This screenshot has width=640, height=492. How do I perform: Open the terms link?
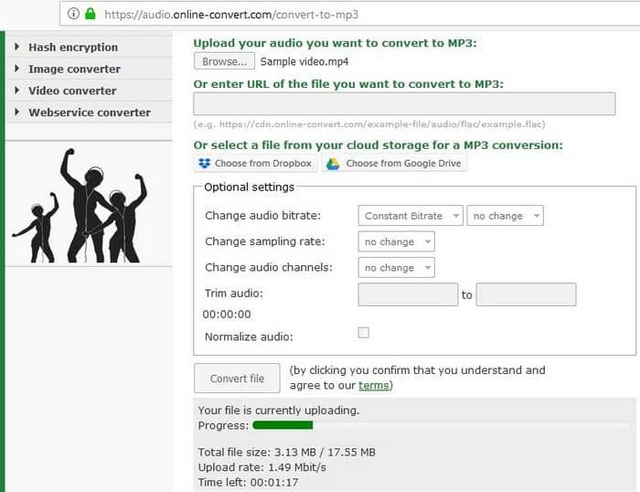373,385
